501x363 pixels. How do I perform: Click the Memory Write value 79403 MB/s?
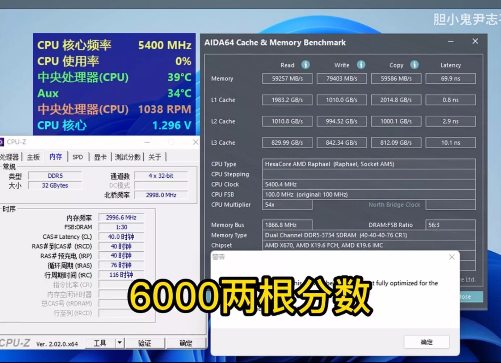tap(342, 79)
